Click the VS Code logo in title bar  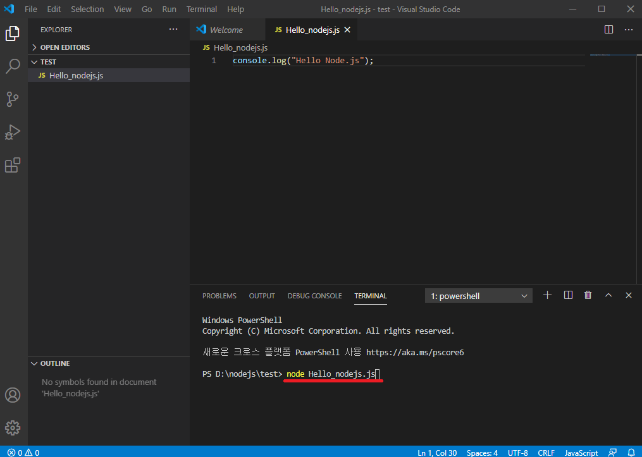(9, 9)
